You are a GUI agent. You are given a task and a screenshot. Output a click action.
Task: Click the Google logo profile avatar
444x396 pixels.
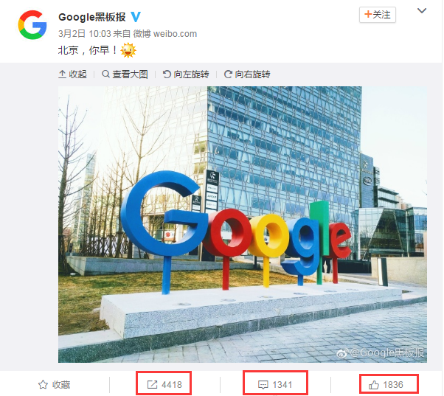pyautogui.click(x=32, y=25)
